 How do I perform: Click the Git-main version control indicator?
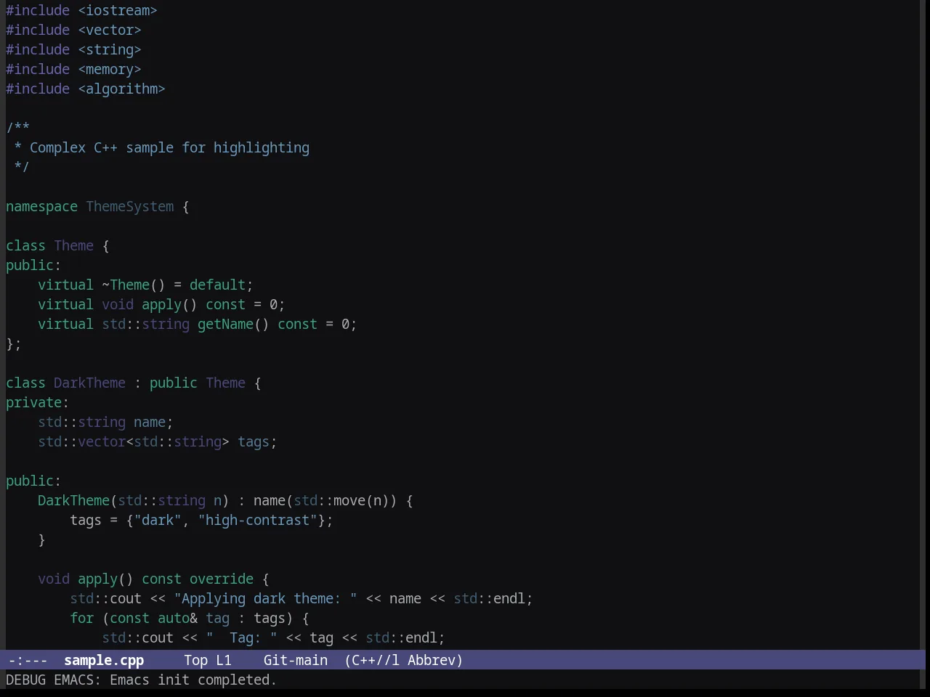(x=296, y=660)
